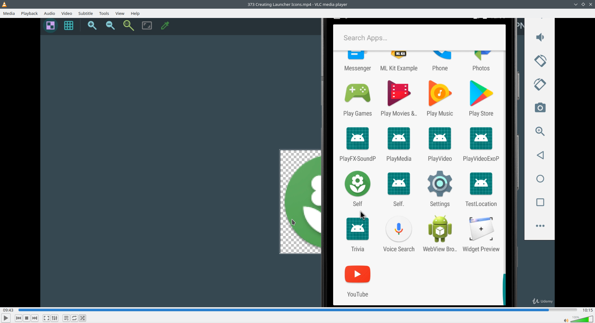Open the Trivia app
The width and height of the screenshot is (595, 323).
358,234
